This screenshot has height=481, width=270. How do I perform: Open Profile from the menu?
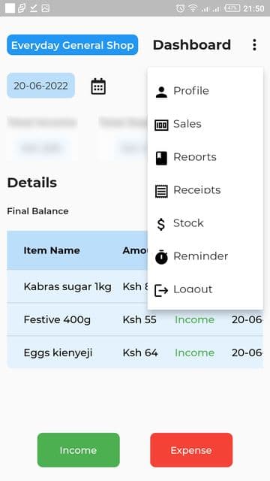(x=205, y=91)
